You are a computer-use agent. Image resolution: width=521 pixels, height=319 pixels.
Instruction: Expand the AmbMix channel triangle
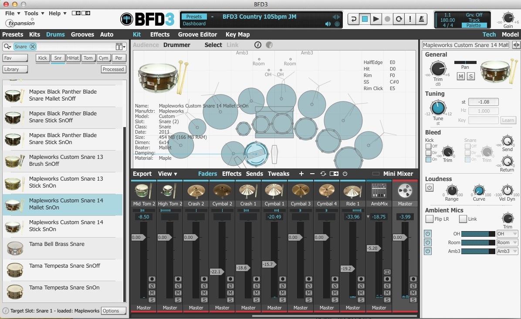click(x=368, y=217)
